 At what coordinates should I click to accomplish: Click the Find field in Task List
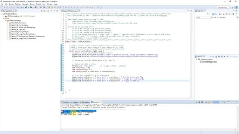click(x=204, y=17)
